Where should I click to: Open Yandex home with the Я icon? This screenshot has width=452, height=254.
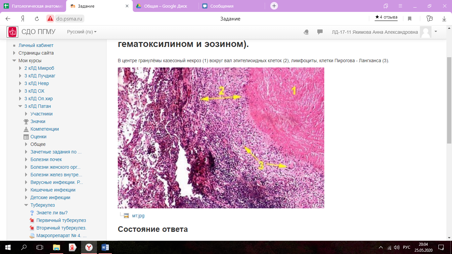click(x=23, y=19)
